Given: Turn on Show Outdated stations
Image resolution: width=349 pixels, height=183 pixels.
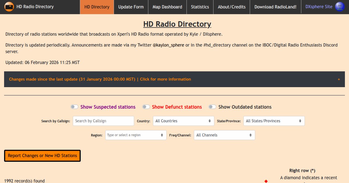Looking at the screenshot, I should click(212, 107).
